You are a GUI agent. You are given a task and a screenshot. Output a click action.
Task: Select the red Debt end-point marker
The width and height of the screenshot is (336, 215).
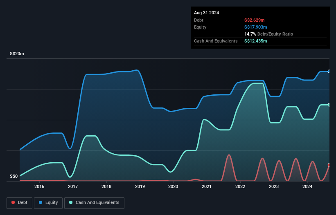pyautogui.click(x=329, y=165)
